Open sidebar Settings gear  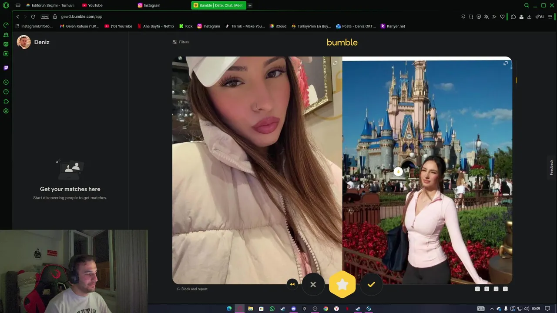[6, 111]
